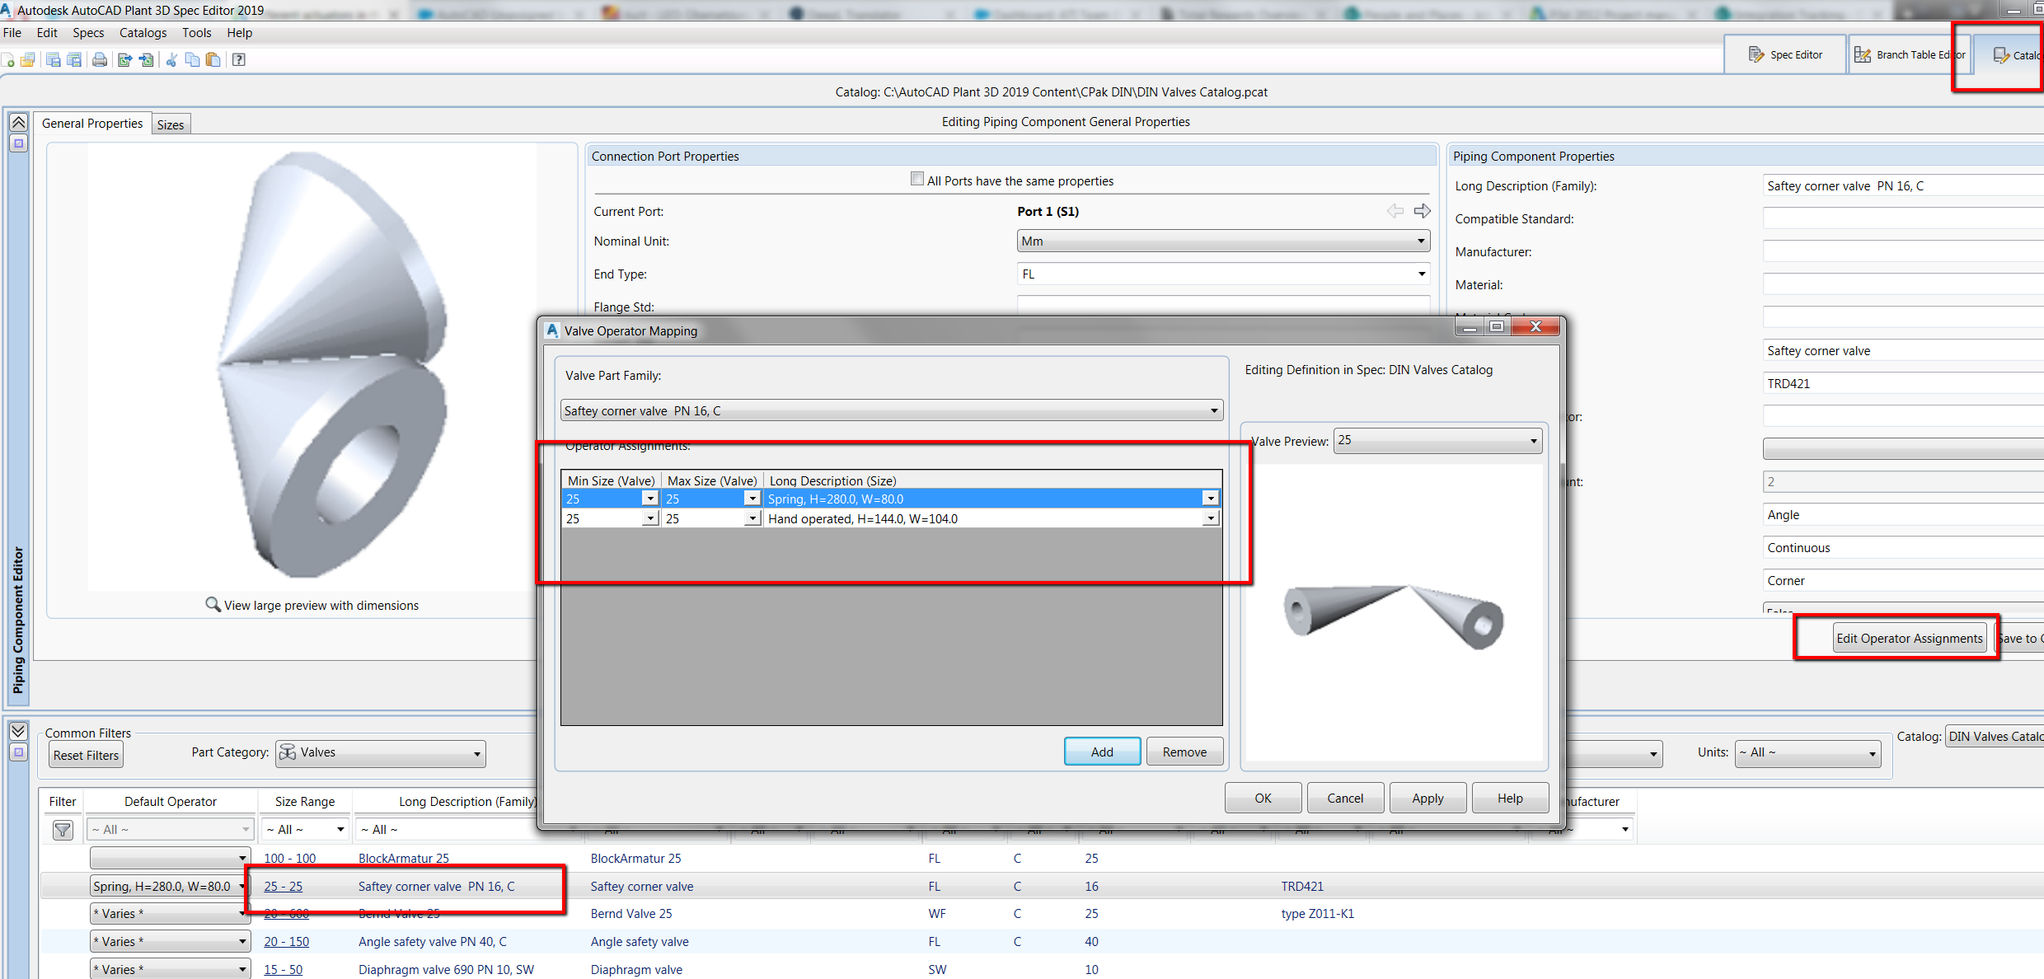
Task: Open the File menu
Action: click(x=12, y=33)
